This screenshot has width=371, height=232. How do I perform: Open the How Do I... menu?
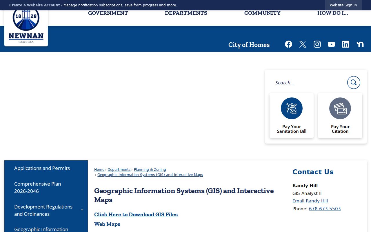pos(332,13)
